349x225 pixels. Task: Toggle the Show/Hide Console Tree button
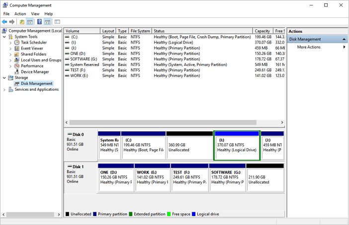pos(30,22)
